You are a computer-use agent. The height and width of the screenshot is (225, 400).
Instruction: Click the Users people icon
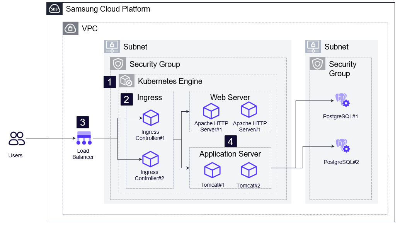(17, 138)
